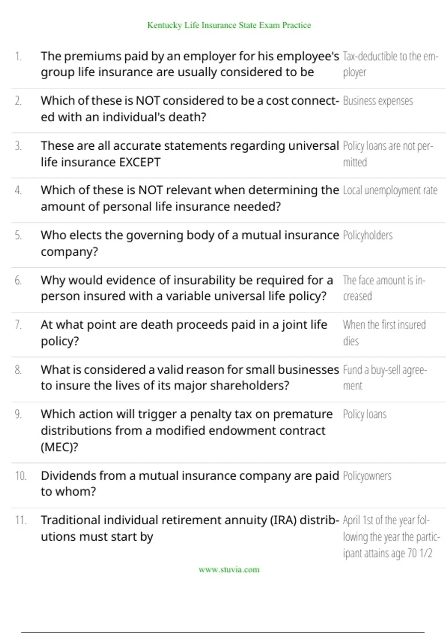Click the 'Policyholders' answer
Image resolution: width=446 pixels, height=633 pixels.
tap(368, 235)
